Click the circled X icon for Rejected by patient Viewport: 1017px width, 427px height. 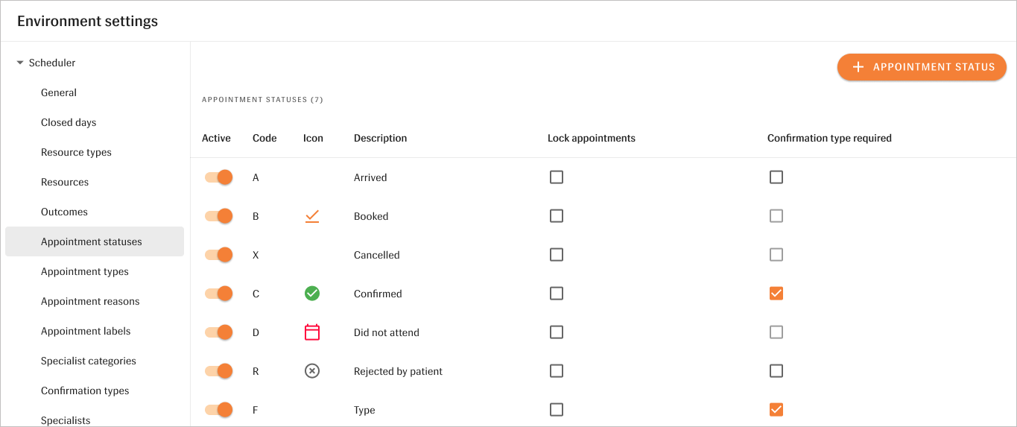(312, 371)
